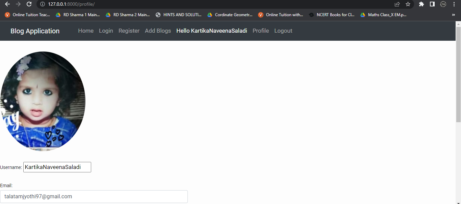The width and height of the screenshot is (461, 204).
Task: Click the Logout link in the navbar
Action: tap(283, 31)
